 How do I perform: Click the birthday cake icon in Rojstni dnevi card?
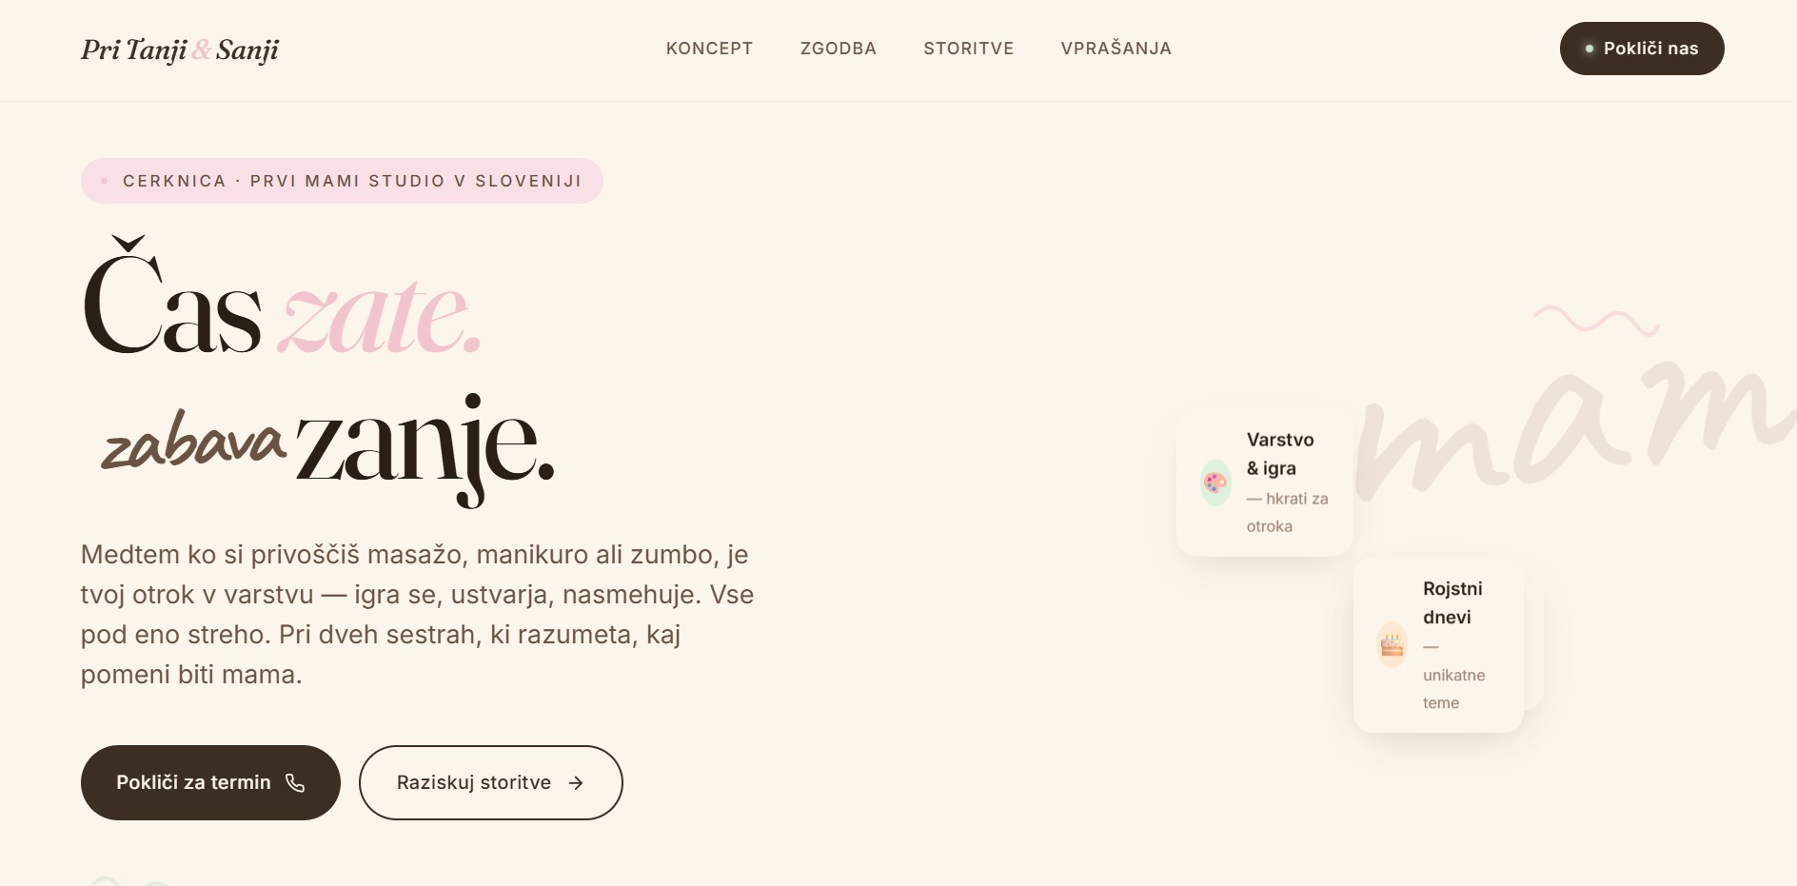1392,645
